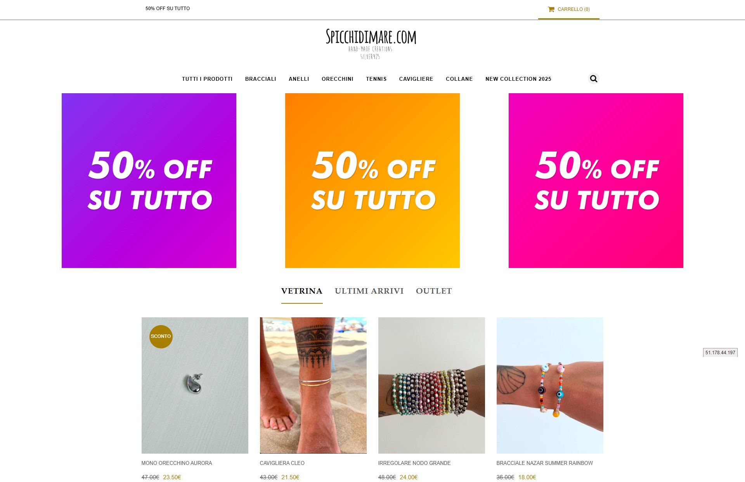Open the search magnifier icon
The height and width of the screenshot is (482, 745).
(x=593, y=79)
